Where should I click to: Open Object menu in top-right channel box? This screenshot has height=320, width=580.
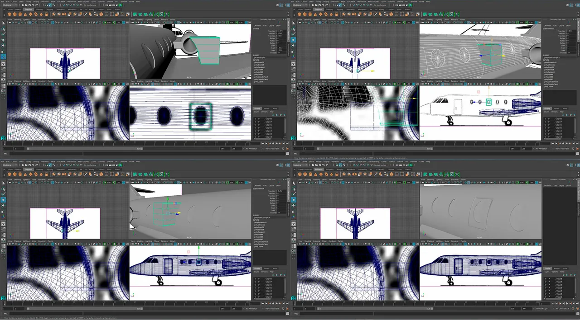pos(562,25)
